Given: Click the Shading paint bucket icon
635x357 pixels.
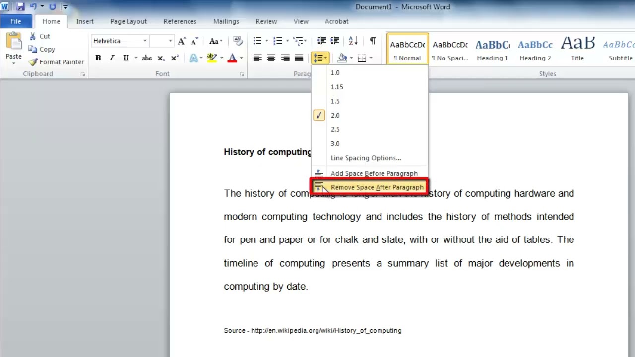Looking at the screenshot, I should (x=342, y=58).
